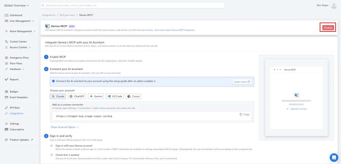Click the red Disable button
This screenshot has width=341, height=164.
tap(328, 27)
